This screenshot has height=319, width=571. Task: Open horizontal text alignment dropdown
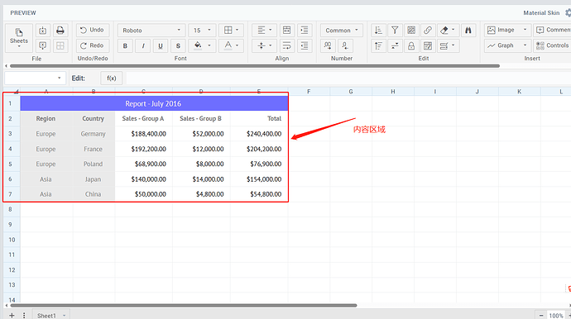[x=264, y=31]
